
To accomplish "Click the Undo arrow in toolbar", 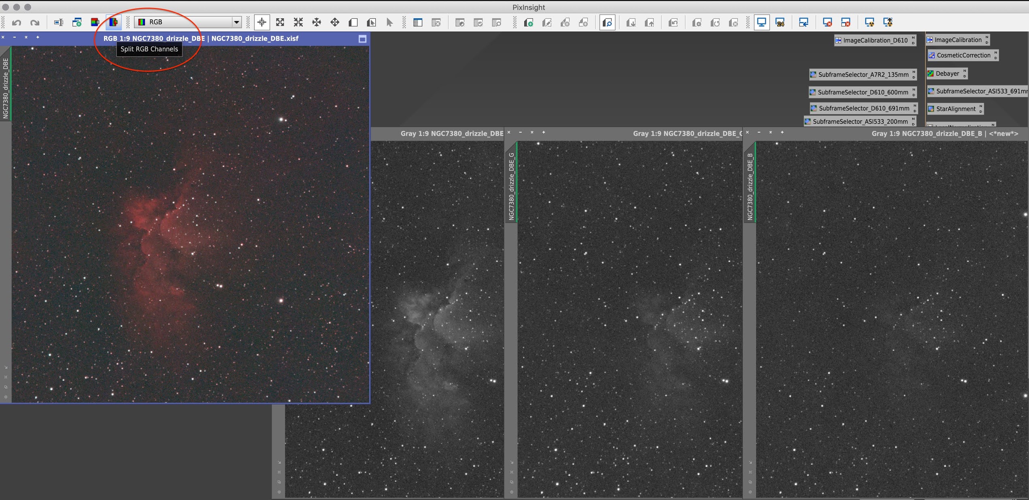I will click(16, 23).
